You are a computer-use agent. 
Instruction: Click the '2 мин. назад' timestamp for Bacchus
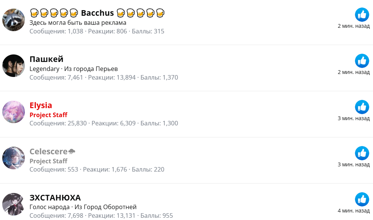click(353, 26)
